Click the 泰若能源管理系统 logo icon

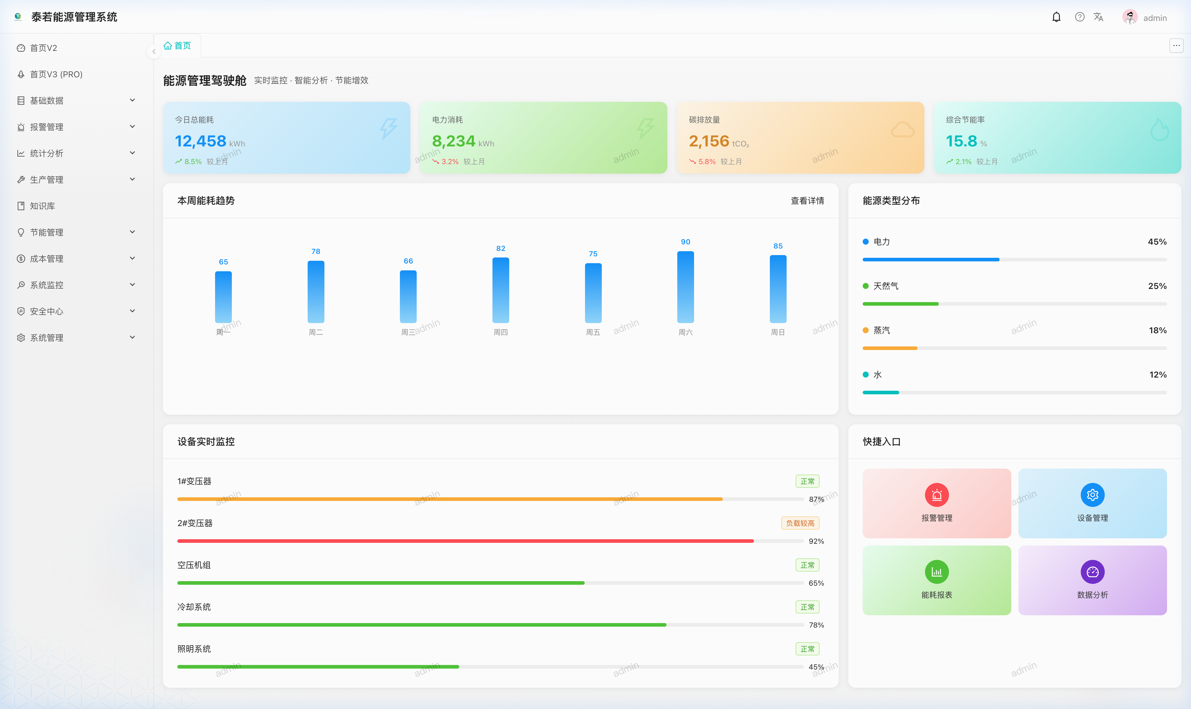pyautogui.click(x=18, y=16)
